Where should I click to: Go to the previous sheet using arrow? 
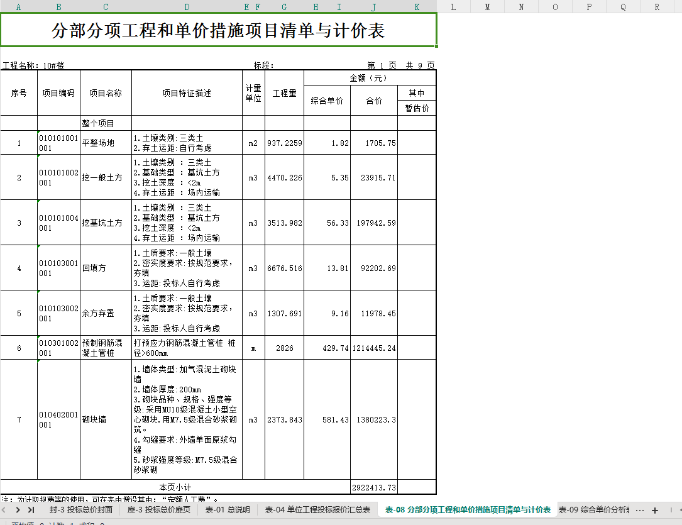click(x=4, y=510)
